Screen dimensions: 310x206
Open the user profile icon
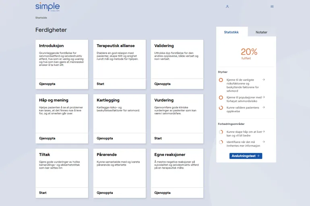[x=227, y=6]
